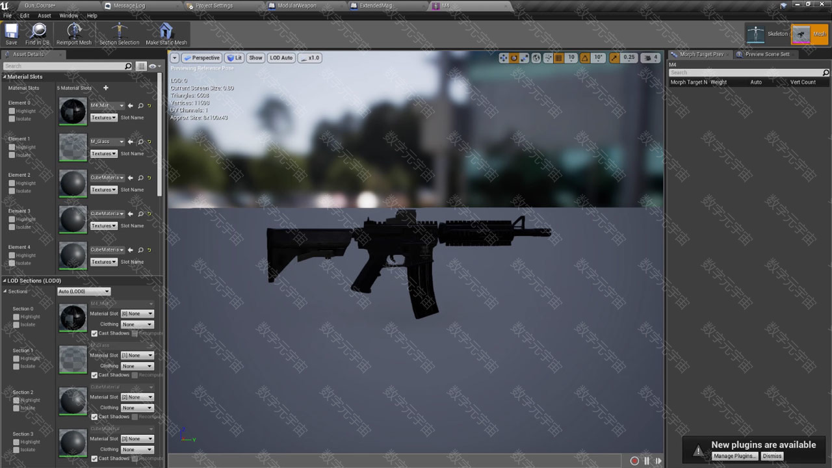Open the rotation snap 10° dropdown
This screenshot has width=832, height=468.
coord(598,58)
